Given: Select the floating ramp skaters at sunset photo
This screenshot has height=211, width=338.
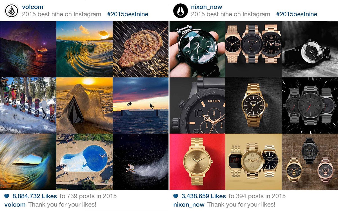Looking at the screenshot, I should [x=141, y=105].
